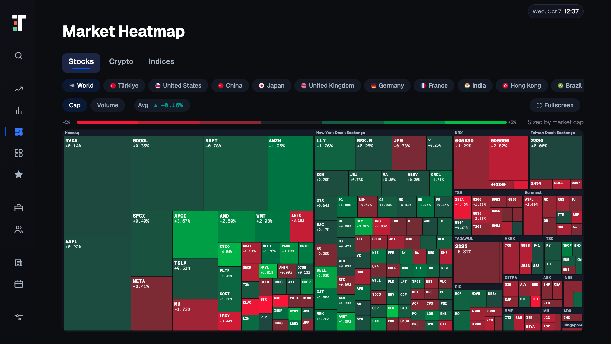
Task: Click the bright red segment of legend bar
Action: tap(108, 122)
